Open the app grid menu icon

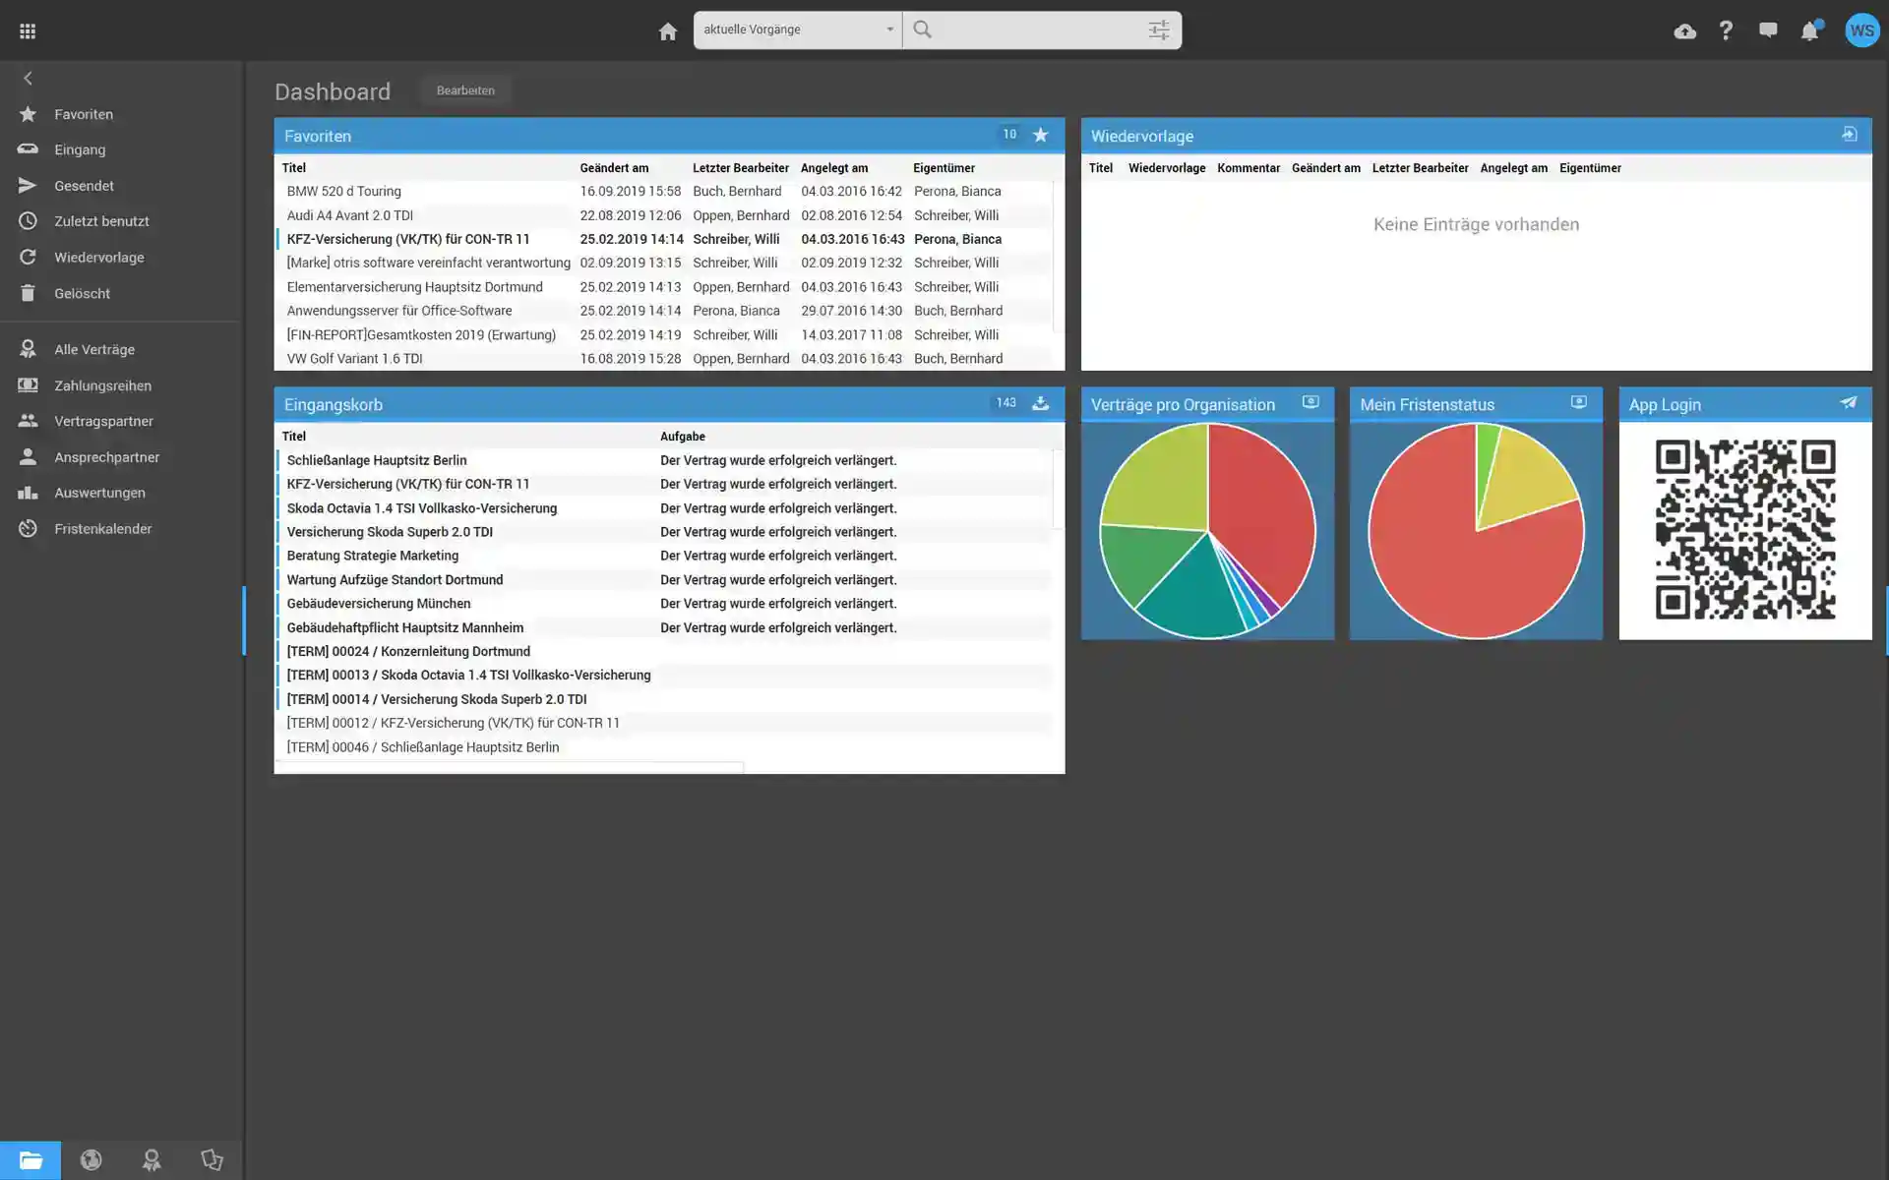(x=28, y=31)
